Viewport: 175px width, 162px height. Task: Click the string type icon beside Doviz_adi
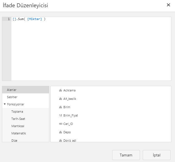(60, 140)
